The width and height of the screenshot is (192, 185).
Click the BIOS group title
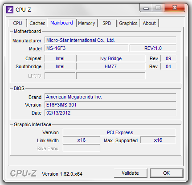19,88
